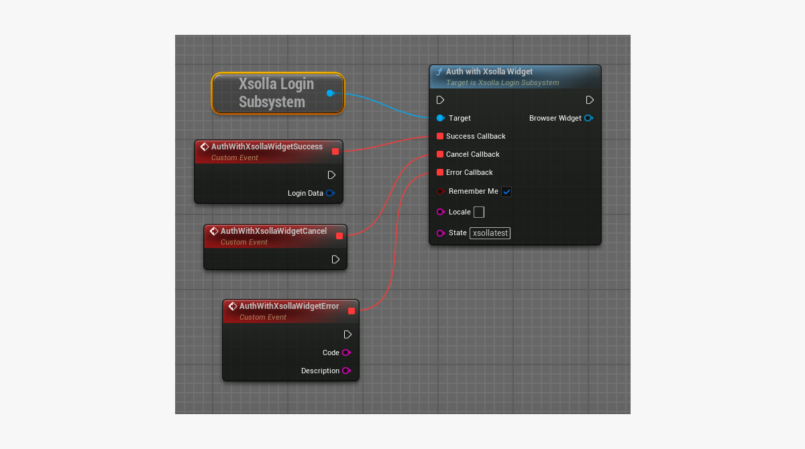Uncheck the Remember Me checkbox
Screen dimensions: 805x449
tap(506, 192)
